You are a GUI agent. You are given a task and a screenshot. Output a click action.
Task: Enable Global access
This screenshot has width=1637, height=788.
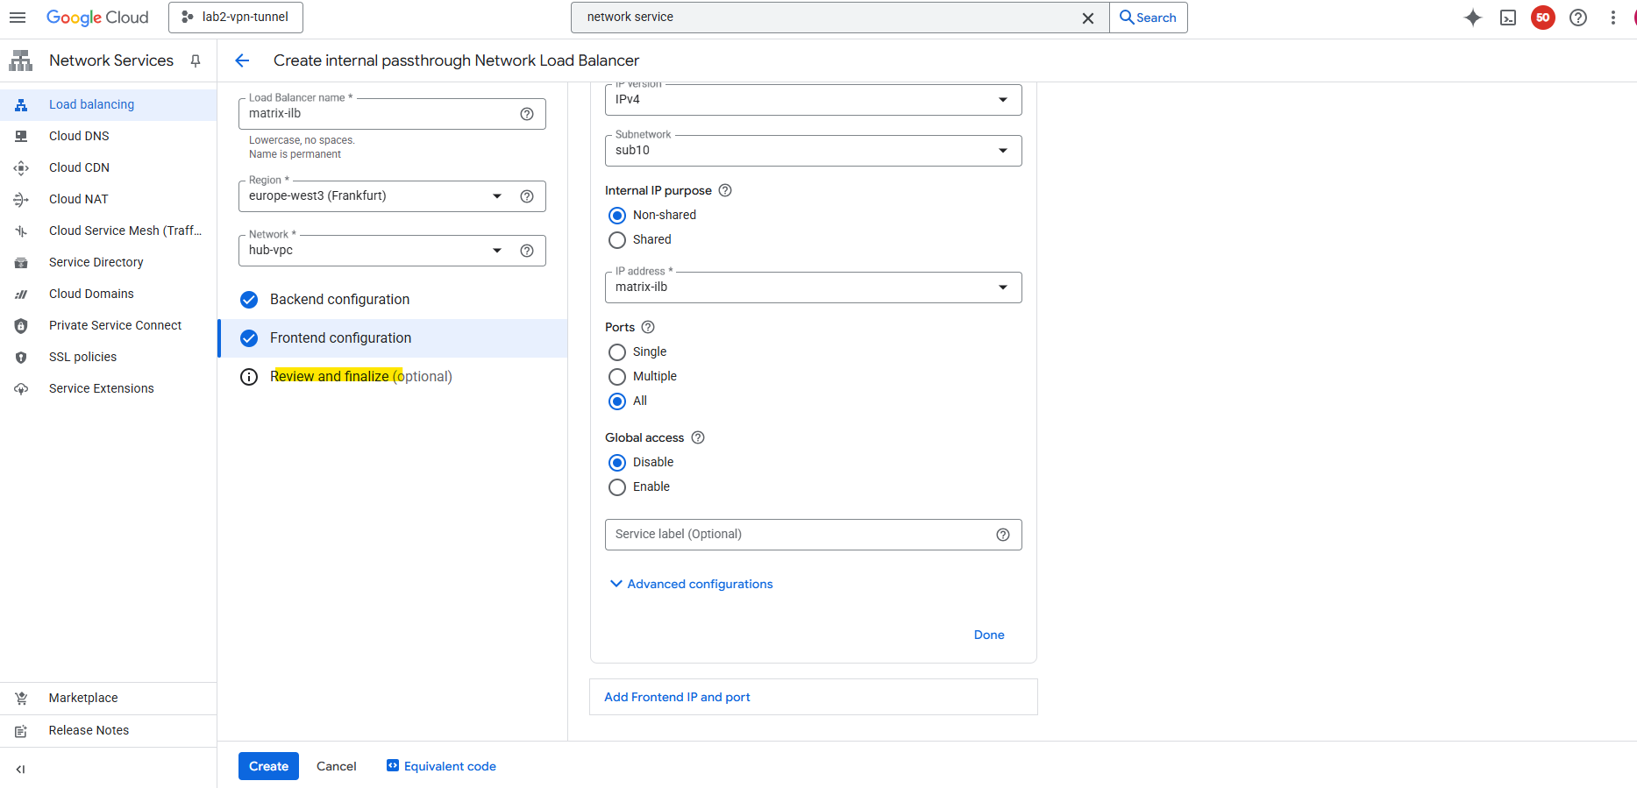(617, 487)
